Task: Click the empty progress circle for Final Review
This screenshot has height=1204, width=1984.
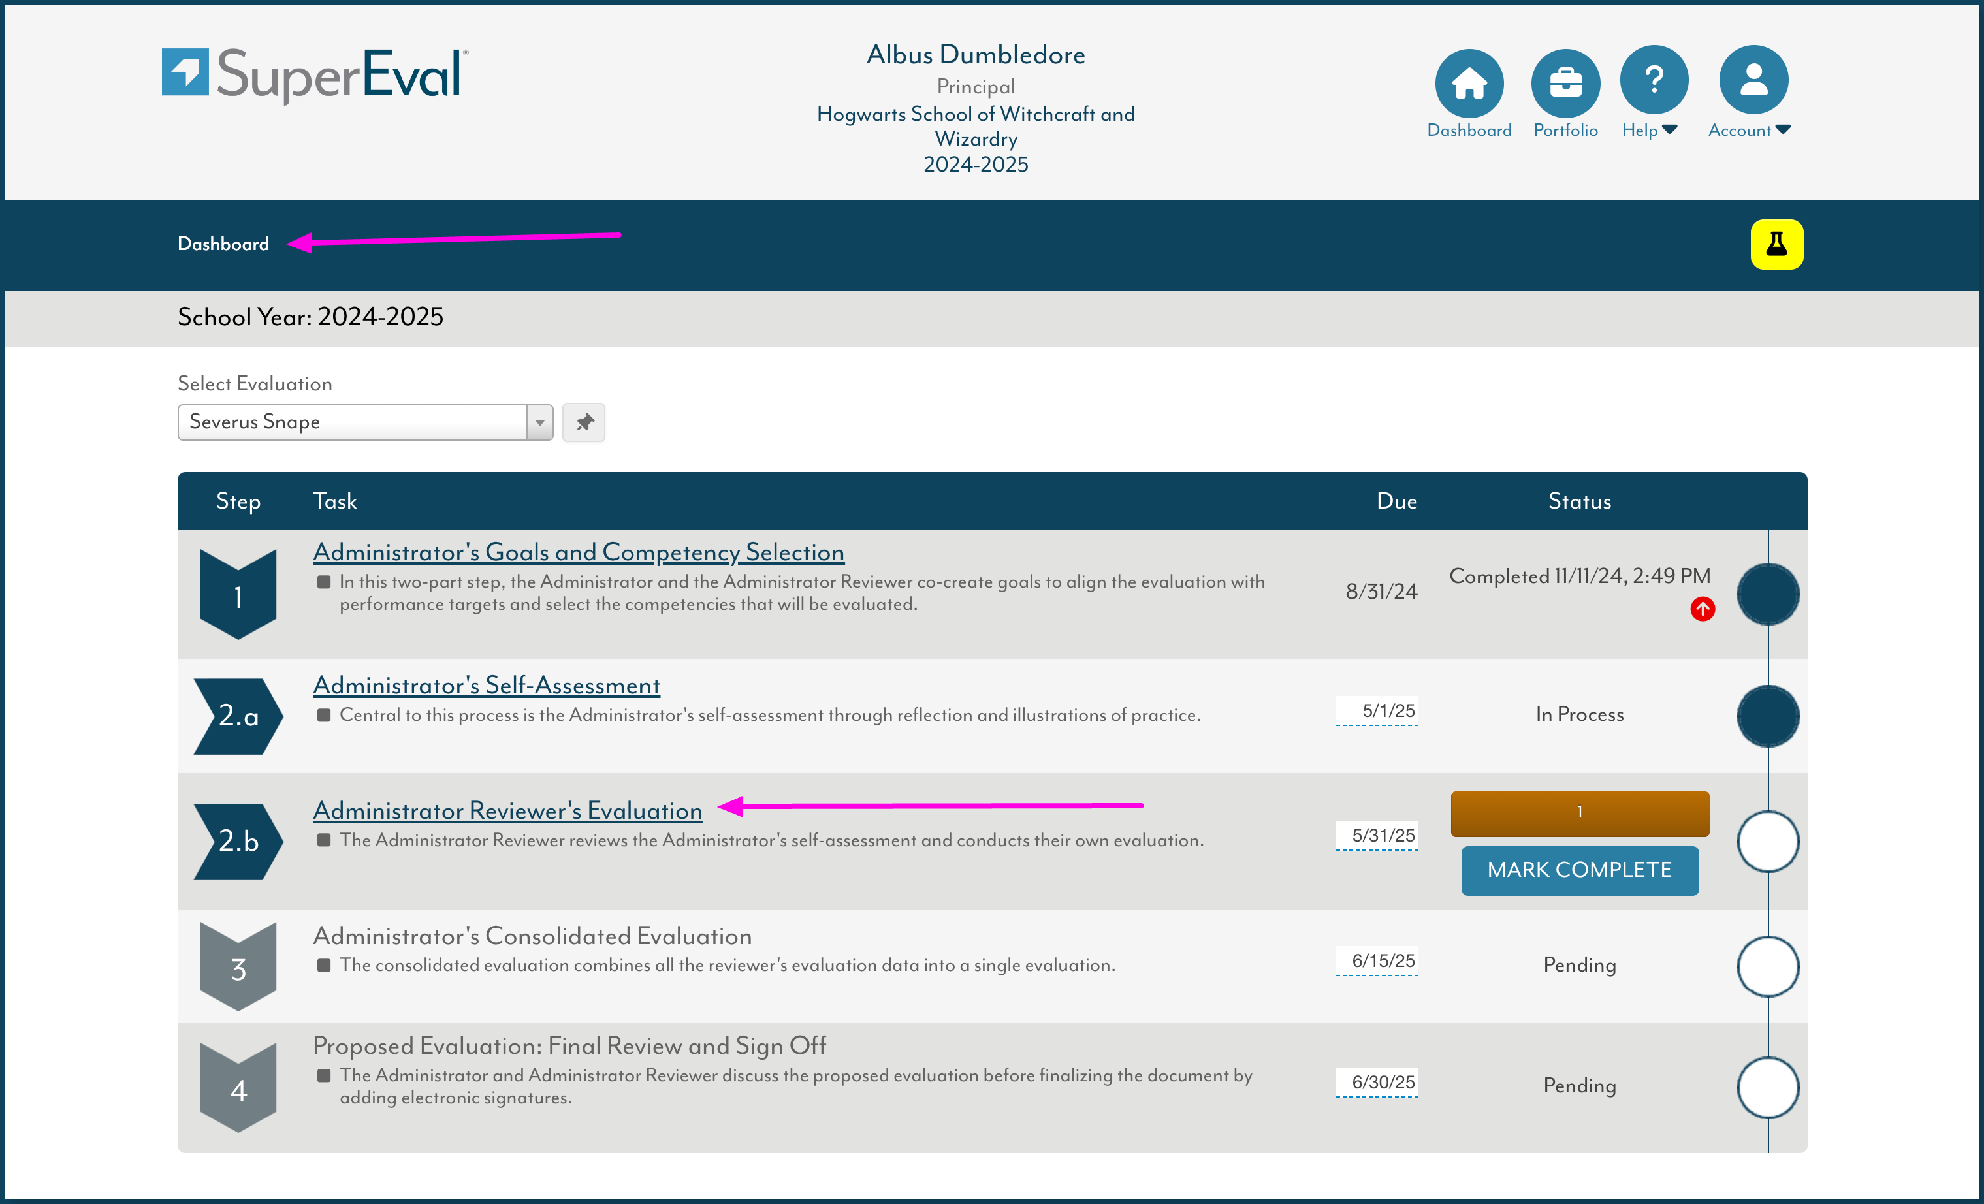Action: click(x=1767, y=1088)
